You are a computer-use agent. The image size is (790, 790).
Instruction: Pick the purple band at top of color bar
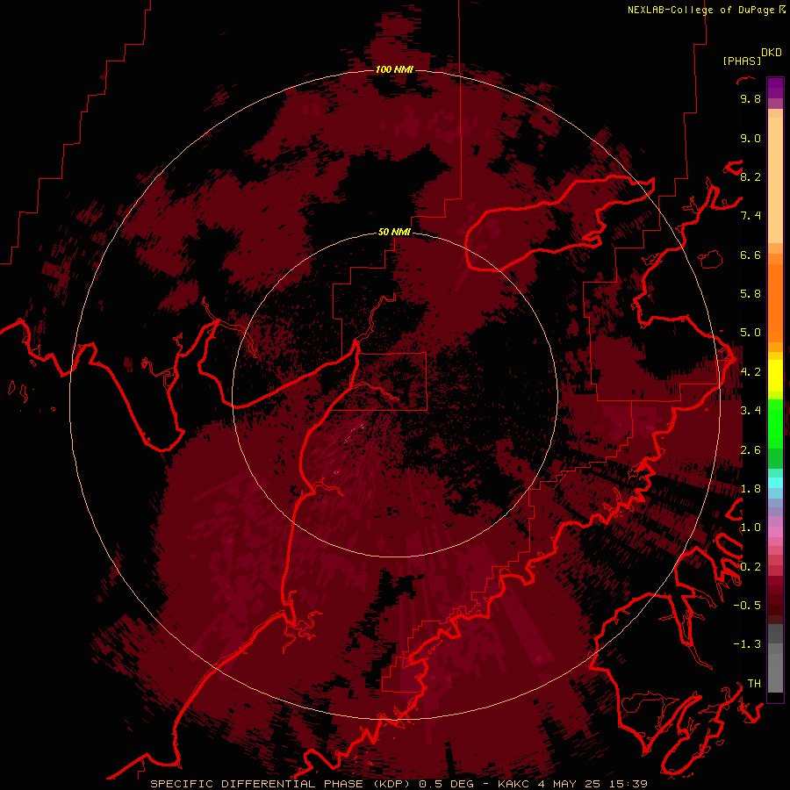(775, 88)
